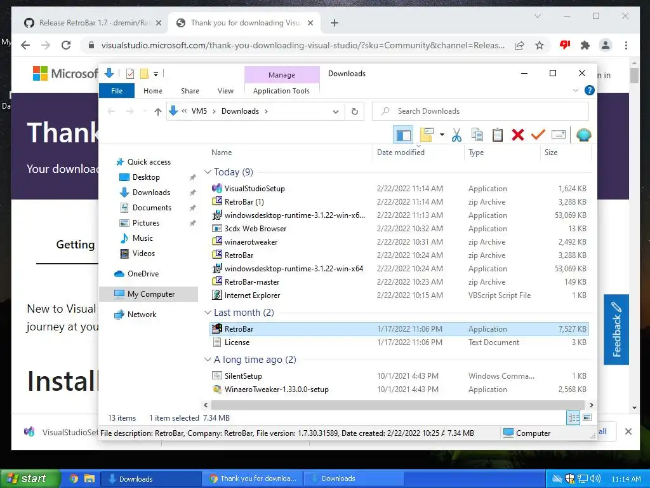Click the Cut scissors icon
The height and width of the screenshot is (488, 650).
(x=457, y=135)
